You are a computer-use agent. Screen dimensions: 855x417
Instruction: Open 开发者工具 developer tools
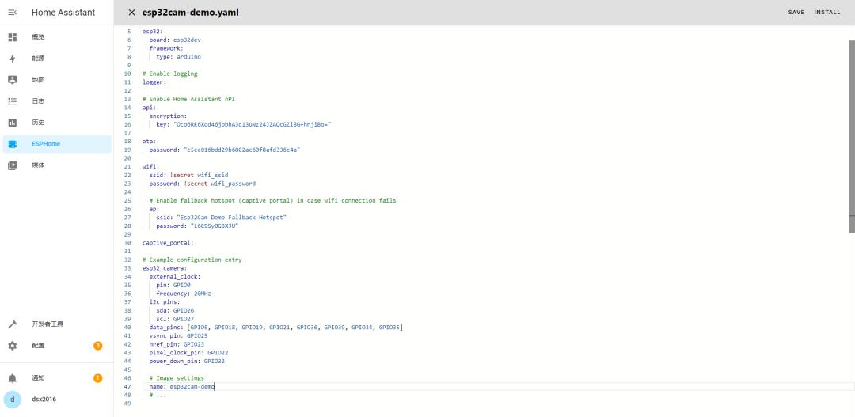[x=47, y=324]
